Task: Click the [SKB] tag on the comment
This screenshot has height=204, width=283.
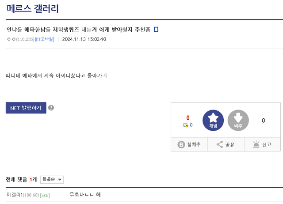Action: 45,195
